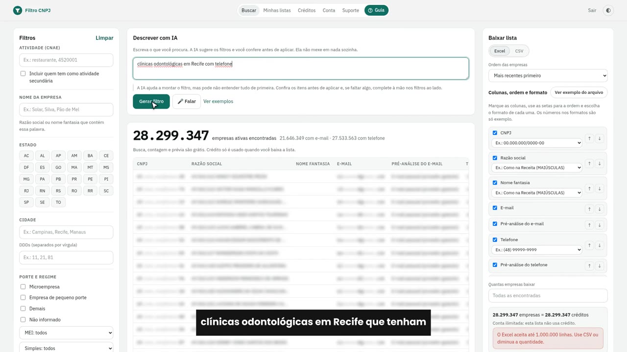Select the Excel file format
This screenshot has height=352, width=627.
[500, 51]
